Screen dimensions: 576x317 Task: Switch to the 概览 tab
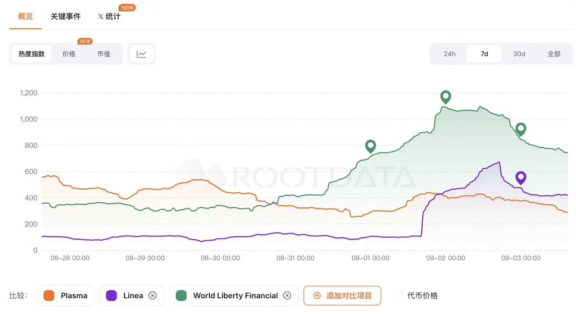pos(25,16)
